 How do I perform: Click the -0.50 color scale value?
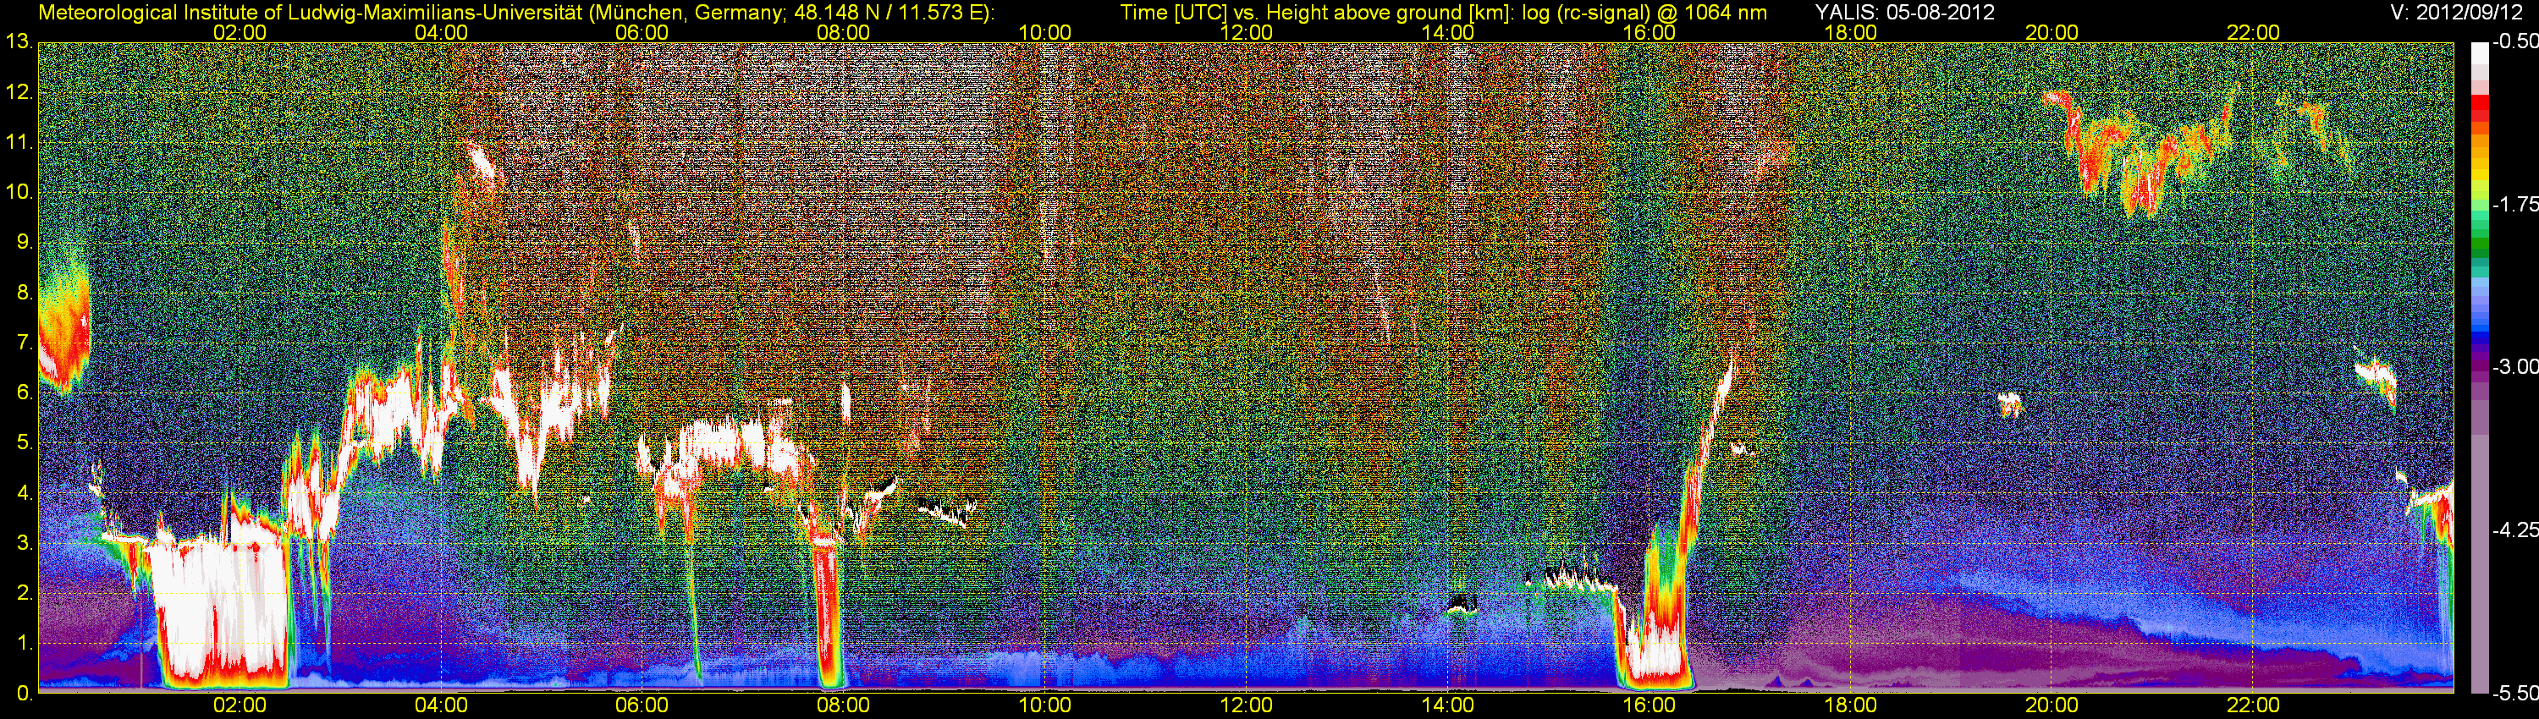click(x=2515, y=42)
